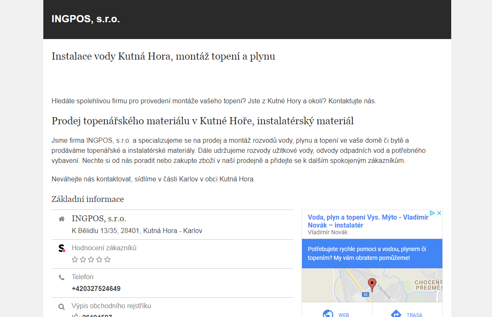Click the Hodnocení zákazníků label

tap(104, 248)
